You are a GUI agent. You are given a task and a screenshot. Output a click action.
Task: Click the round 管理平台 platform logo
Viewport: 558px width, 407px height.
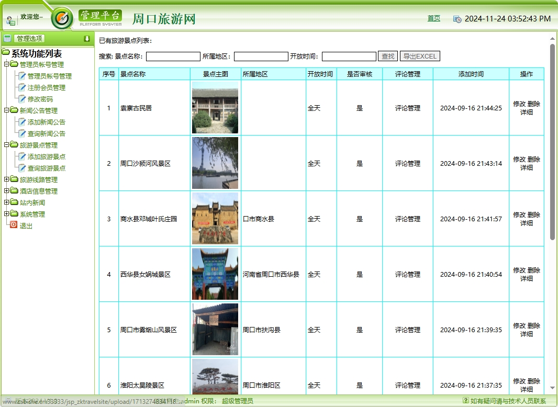(62, 17)
